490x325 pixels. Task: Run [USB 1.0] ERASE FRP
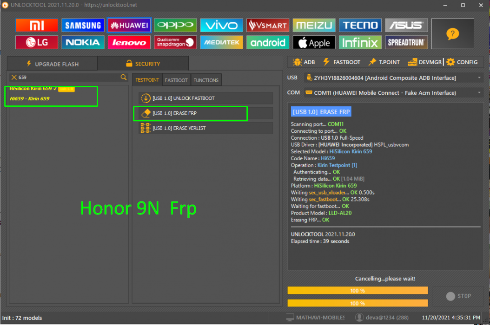[205, 113]
